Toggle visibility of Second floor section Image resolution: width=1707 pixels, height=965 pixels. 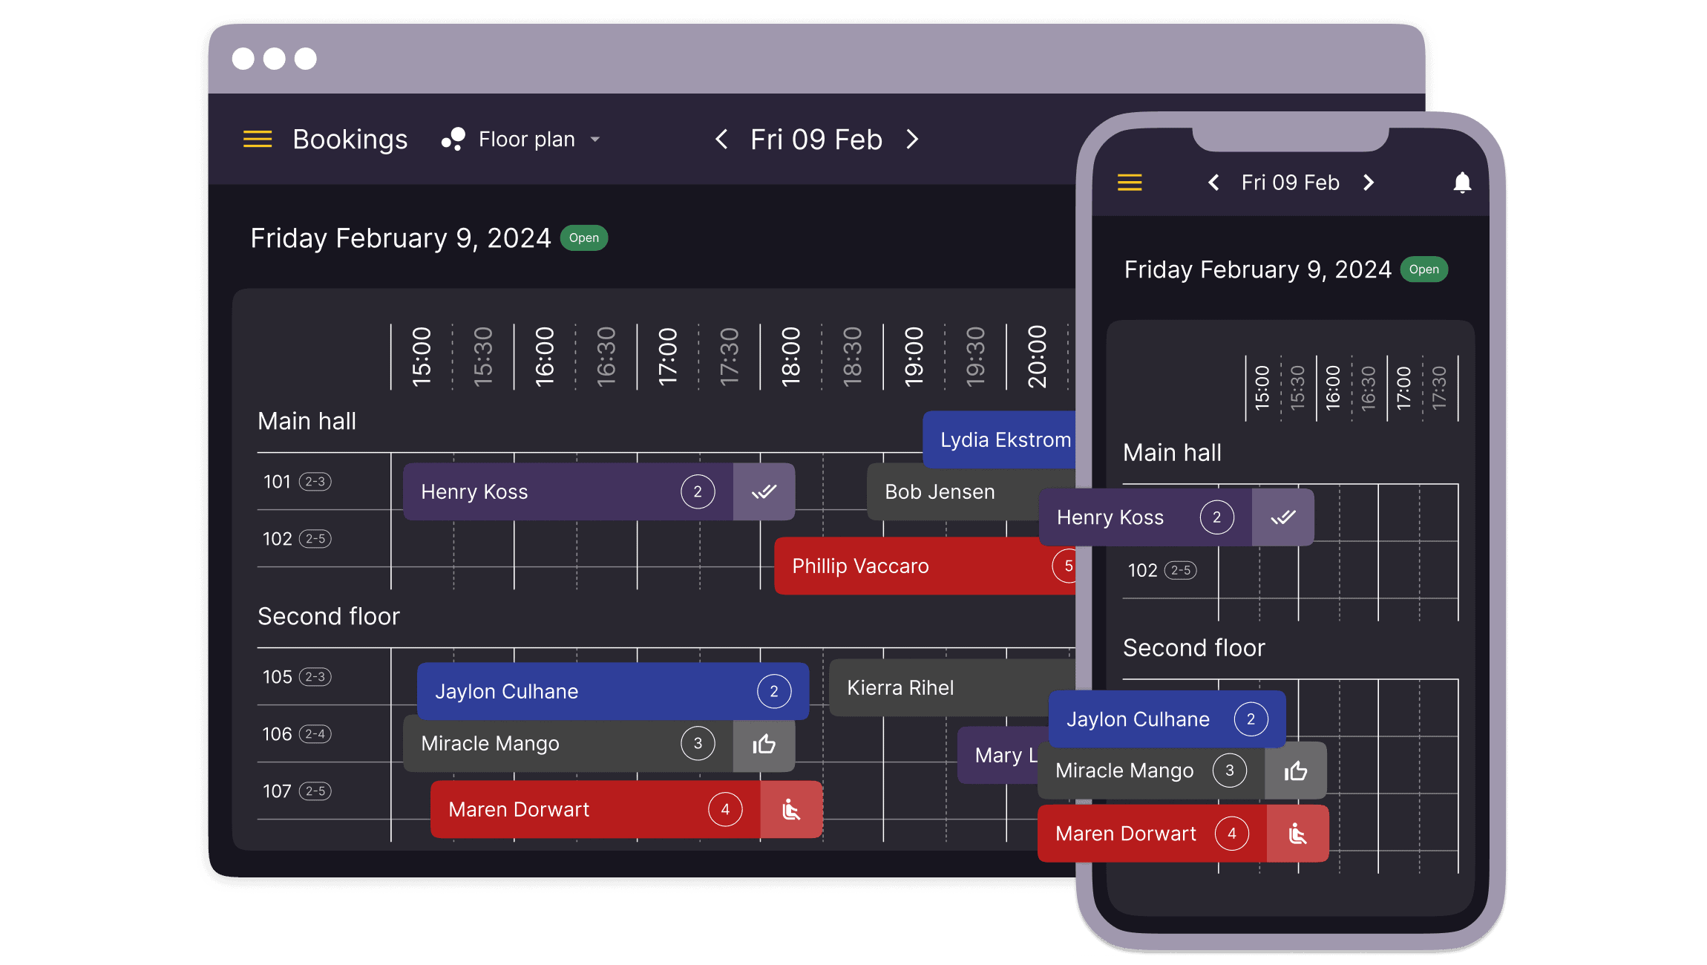[x=328, y=615]
